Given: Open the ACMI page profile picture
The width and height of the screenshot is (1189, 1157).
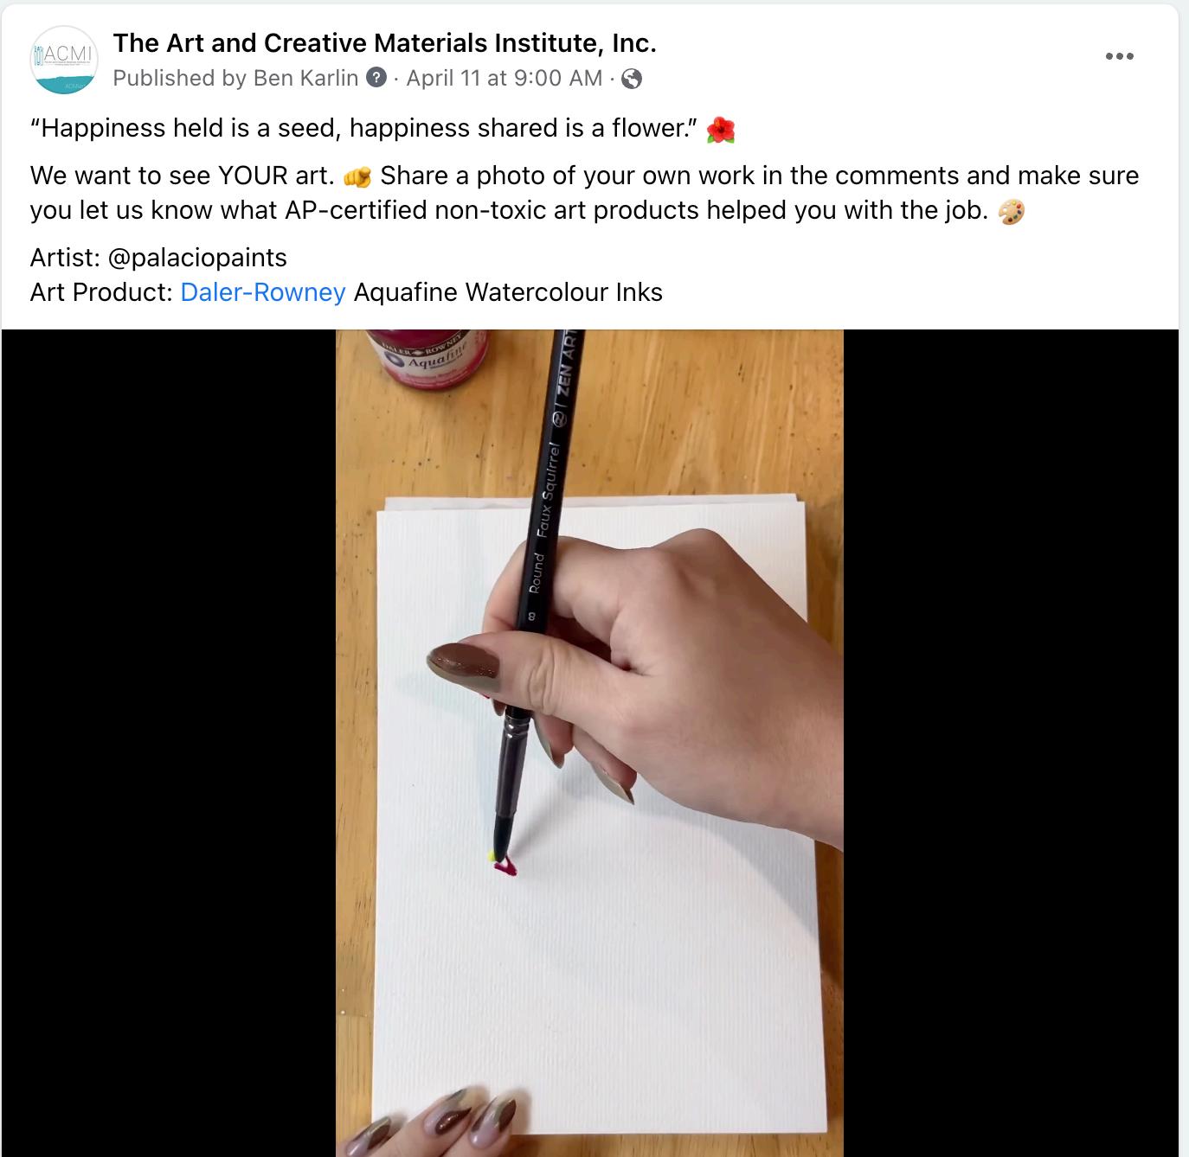Looking at the screenshot, I should [64, 60].
